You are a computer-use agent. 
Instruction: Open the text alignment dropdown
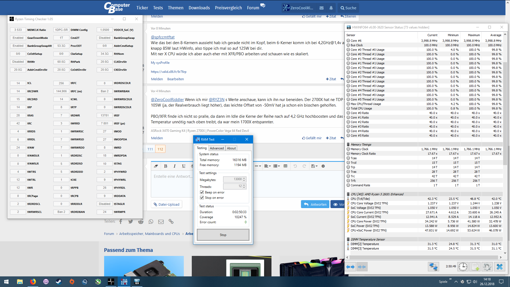[267, 166]
